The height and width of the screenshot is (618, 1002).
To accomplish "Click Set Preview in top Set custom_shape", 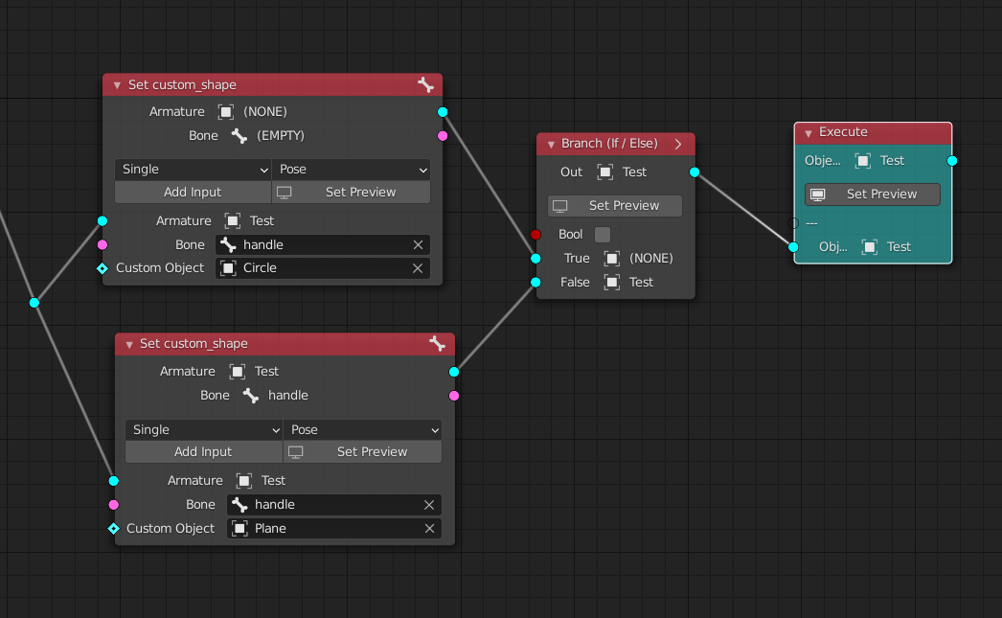I will [352, 193].
